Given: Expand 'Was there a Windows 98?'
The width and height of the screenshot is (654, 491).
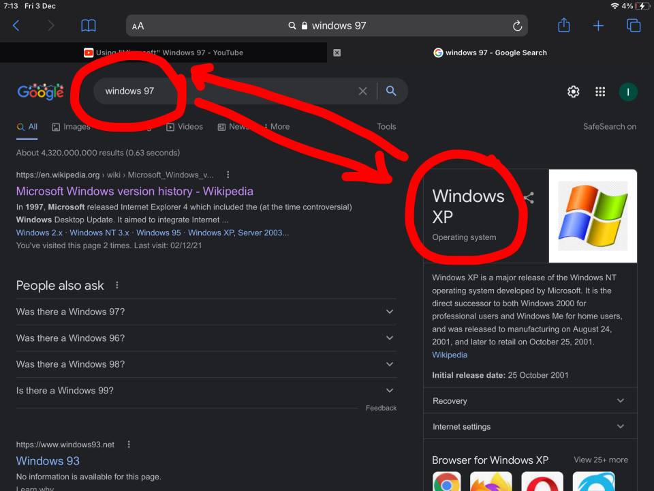Looking at the screenshot, I should click(x=206, y=364).
